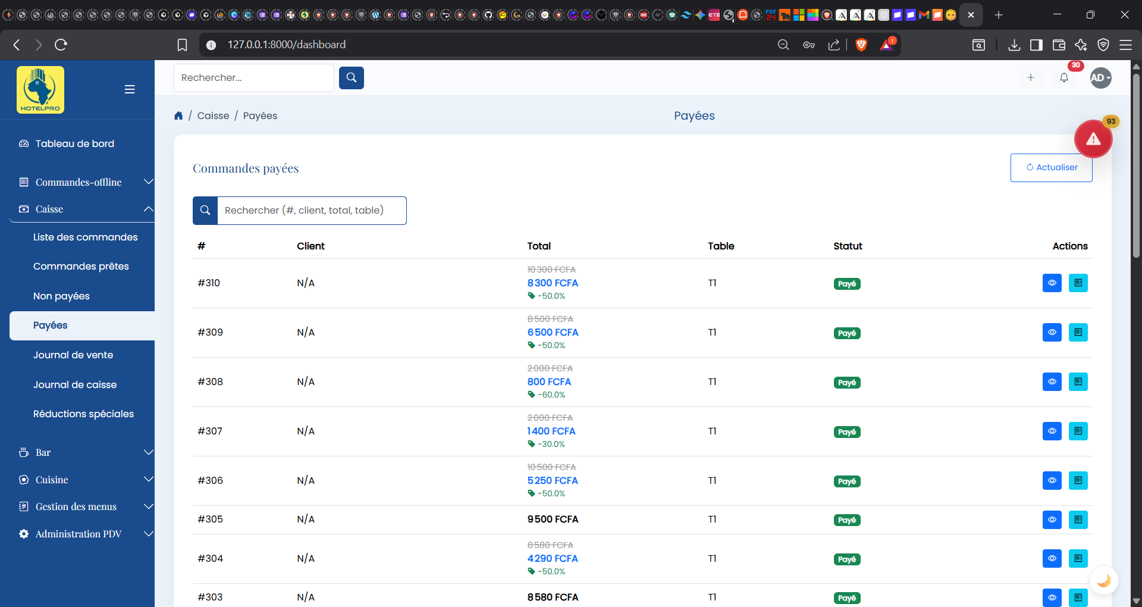Open Commandes prêtes

click(81, 266)
